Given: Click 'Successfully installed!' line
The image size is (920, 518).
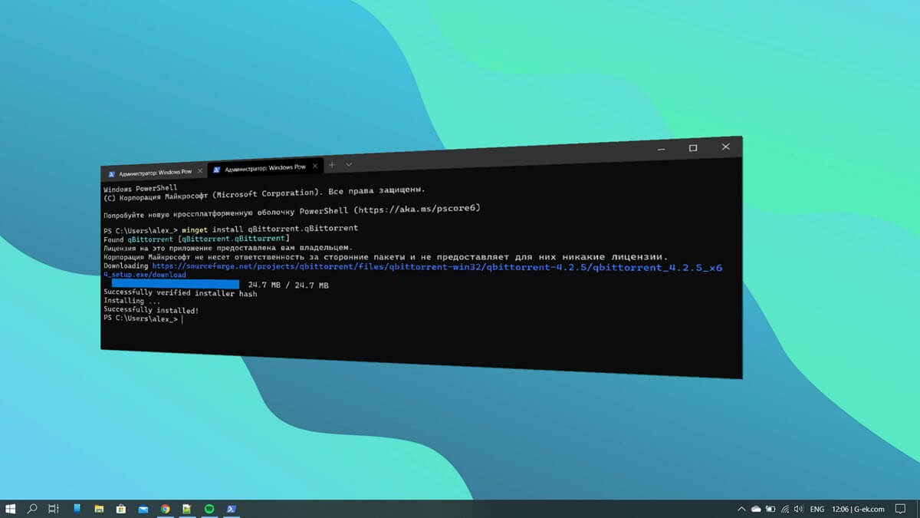Looking at the screenshot, I should (151, 310).
